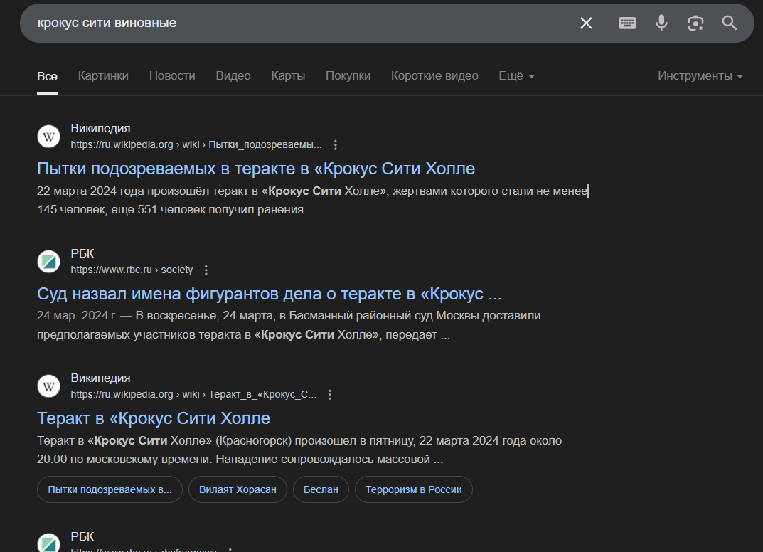The width and height of the screenshot is (763, 552).
Task: Switch to the Видео tab
Action: point(233,76)
